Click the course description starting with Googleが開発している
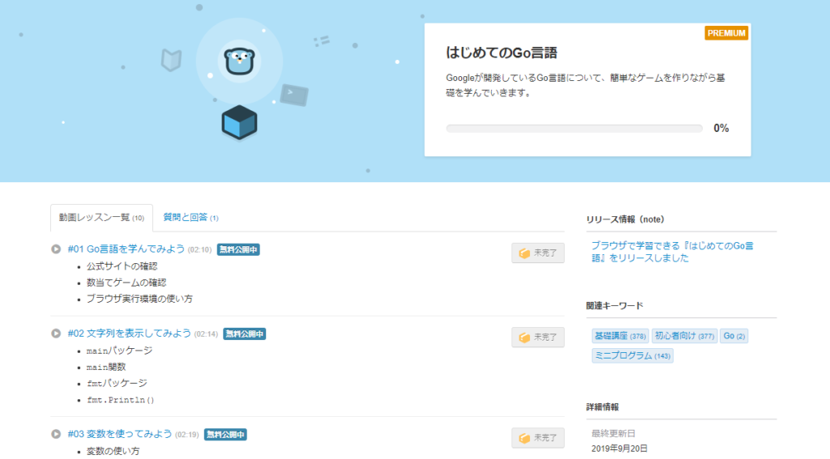 (585, 85)
